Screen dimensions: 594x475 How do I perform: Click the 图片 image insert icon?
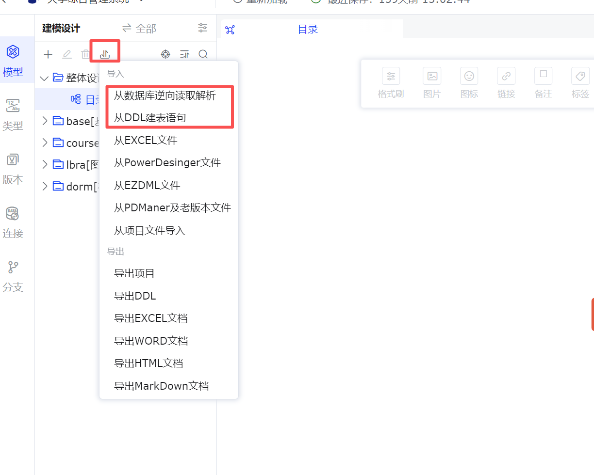[x=431, y=82]
